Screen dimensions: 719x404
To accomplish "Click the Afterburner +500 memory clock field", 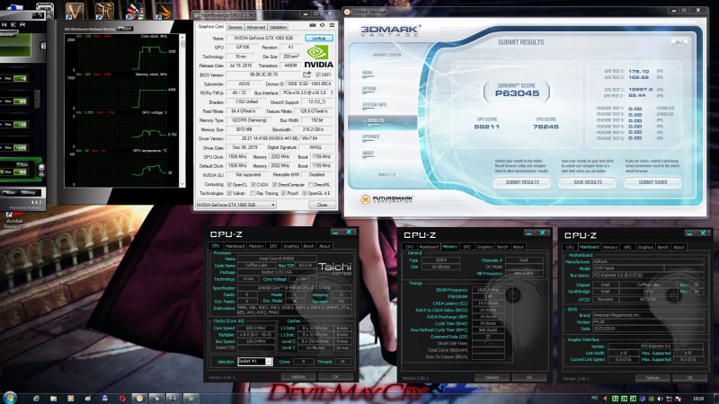I will [x=20, y=147].
